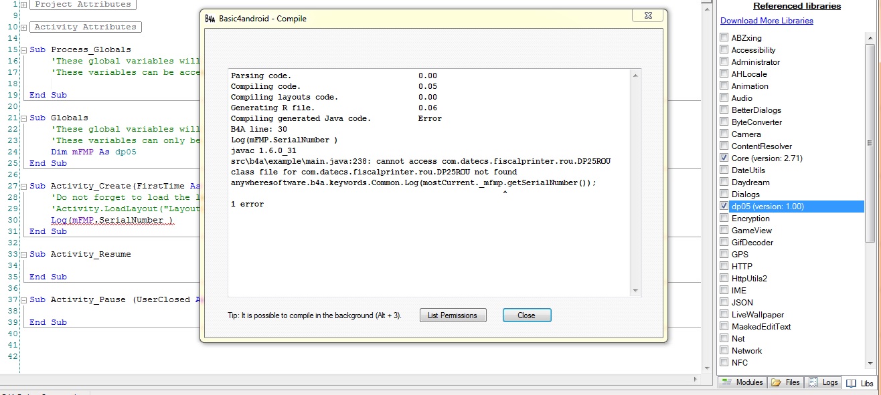Click the '1 error' line in compile output
The image size is (881, 395).
pos(247,204)
